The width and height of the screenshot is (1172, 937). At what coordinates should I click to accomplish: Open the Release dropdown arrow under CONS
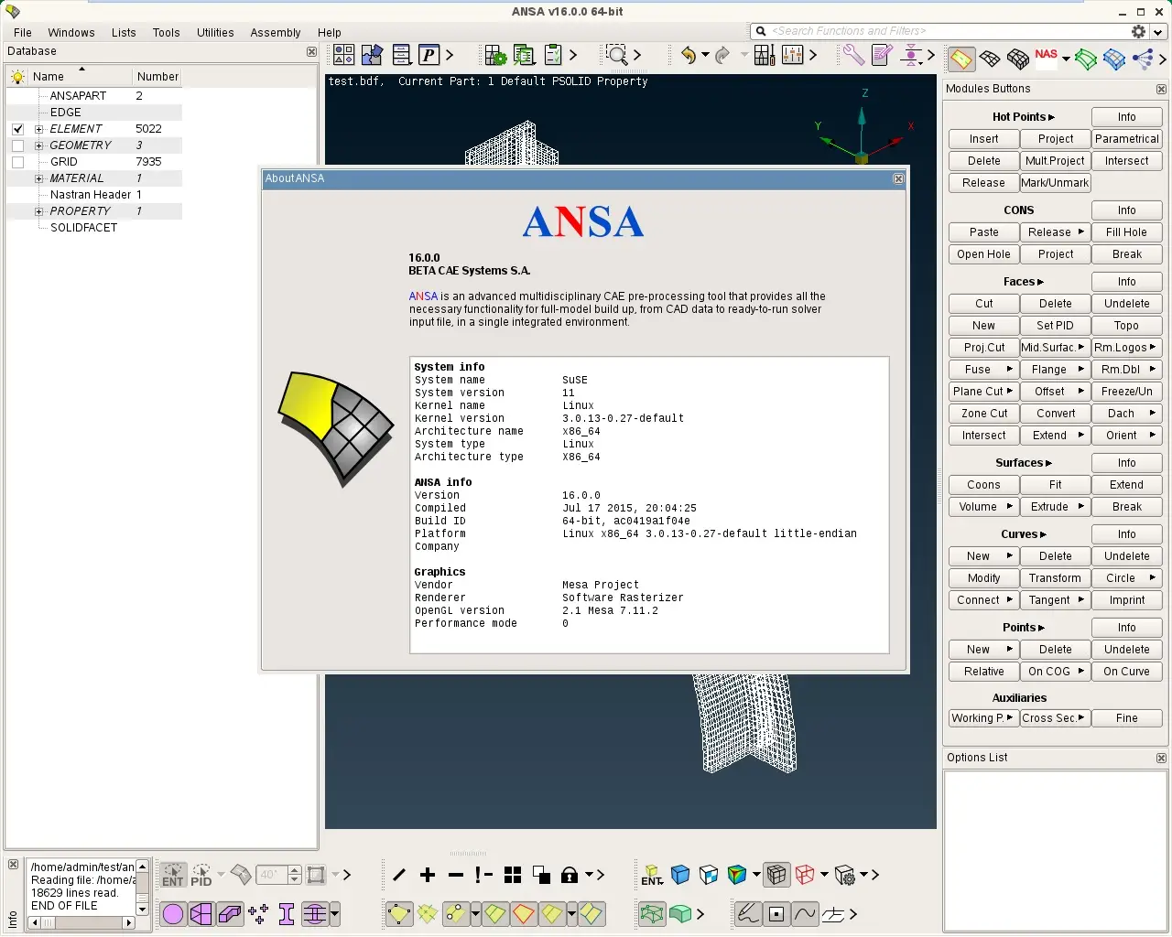(1080, 232)
